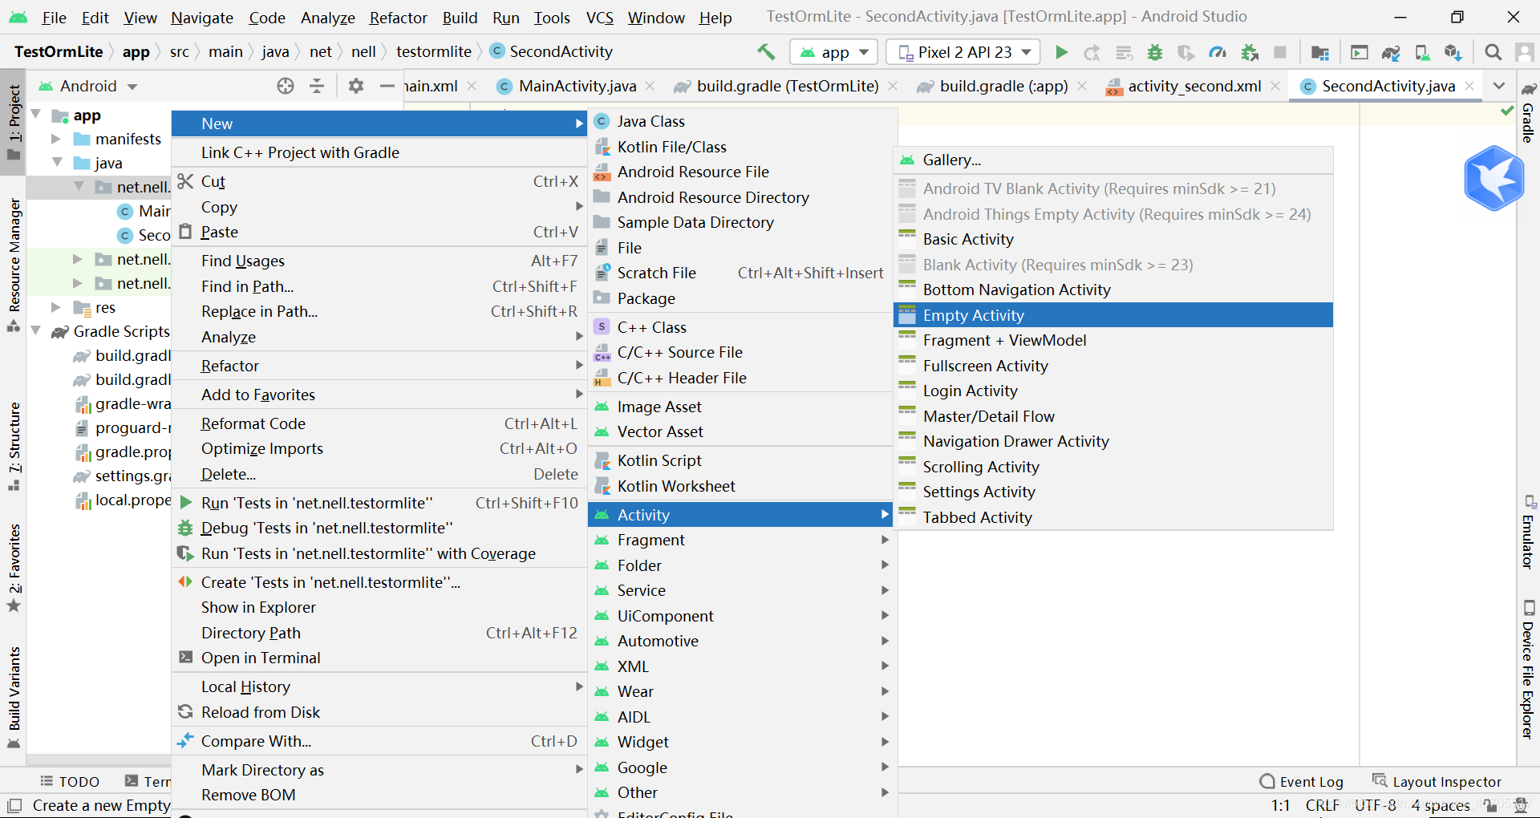1540x818 pixels.
Task: Open the SDK Manager icon
Action: (1453, 52)
